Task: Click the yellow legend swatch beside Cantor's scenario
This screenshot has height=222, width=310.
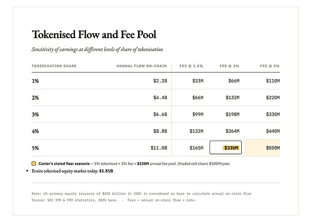Action: (x=34, y=164)
